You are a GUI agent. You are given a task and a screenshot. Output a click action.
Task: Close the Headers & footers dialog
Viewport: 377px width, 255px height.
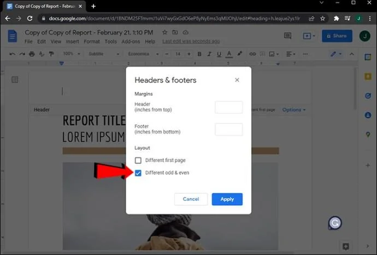pyautogui.click(x=237, y=80)
